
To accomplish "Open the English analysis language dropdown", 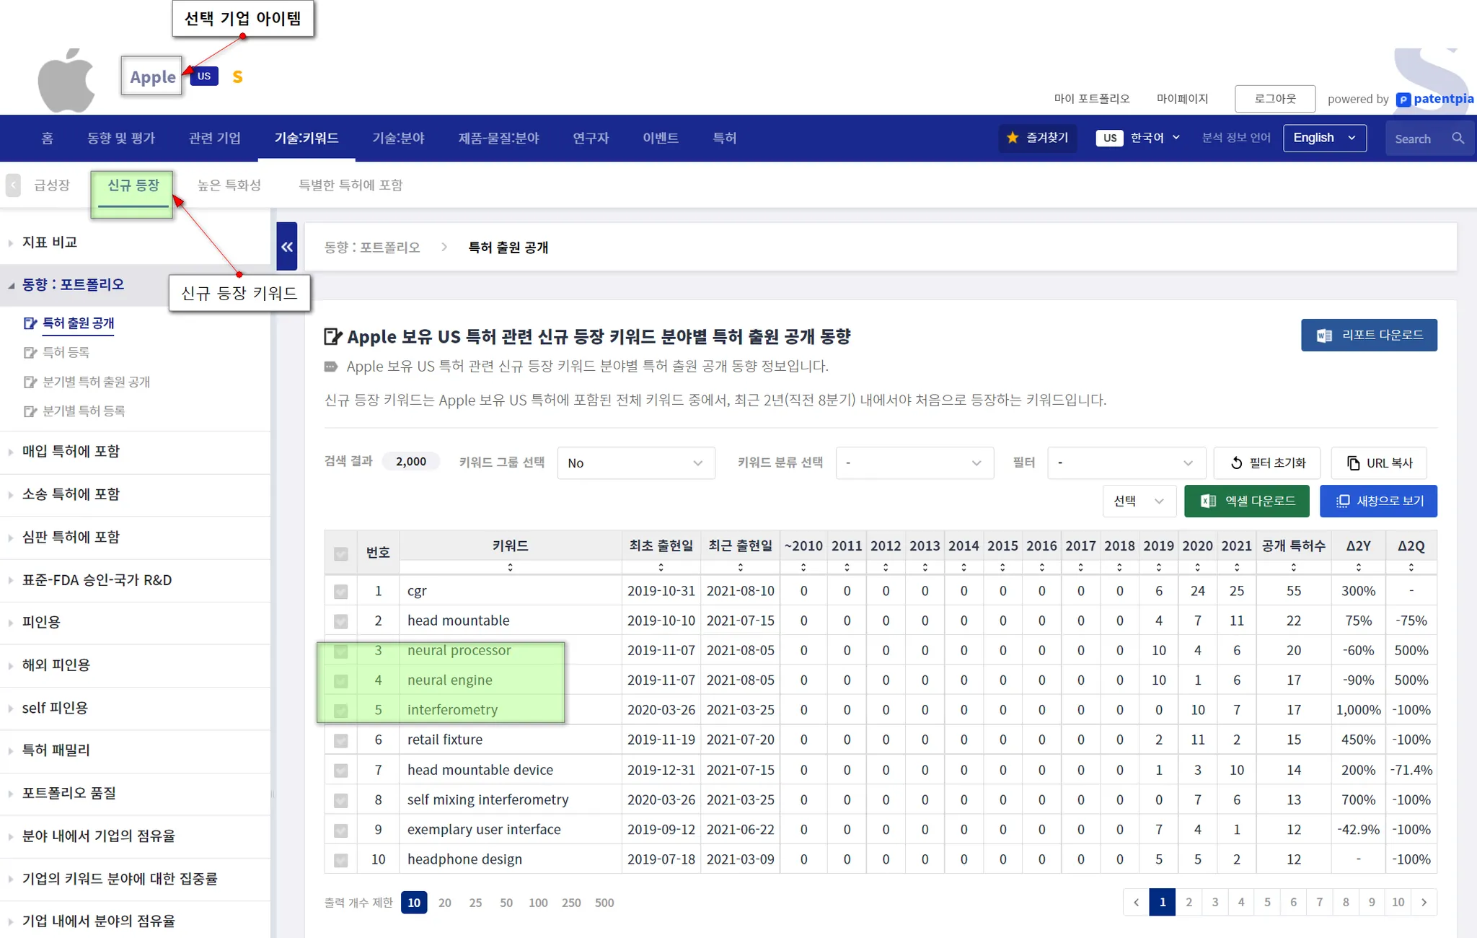I will (1324, 138).
